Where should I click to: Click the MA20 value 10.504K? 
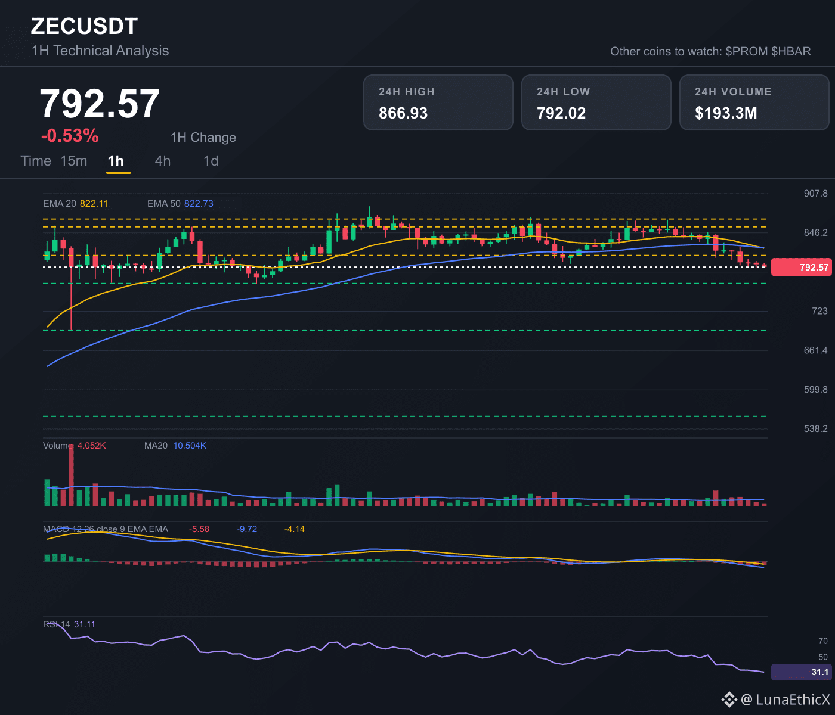coord(190,446)
